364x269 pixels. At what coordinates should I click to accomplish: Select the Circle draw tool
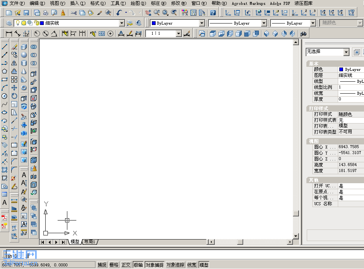4,96
